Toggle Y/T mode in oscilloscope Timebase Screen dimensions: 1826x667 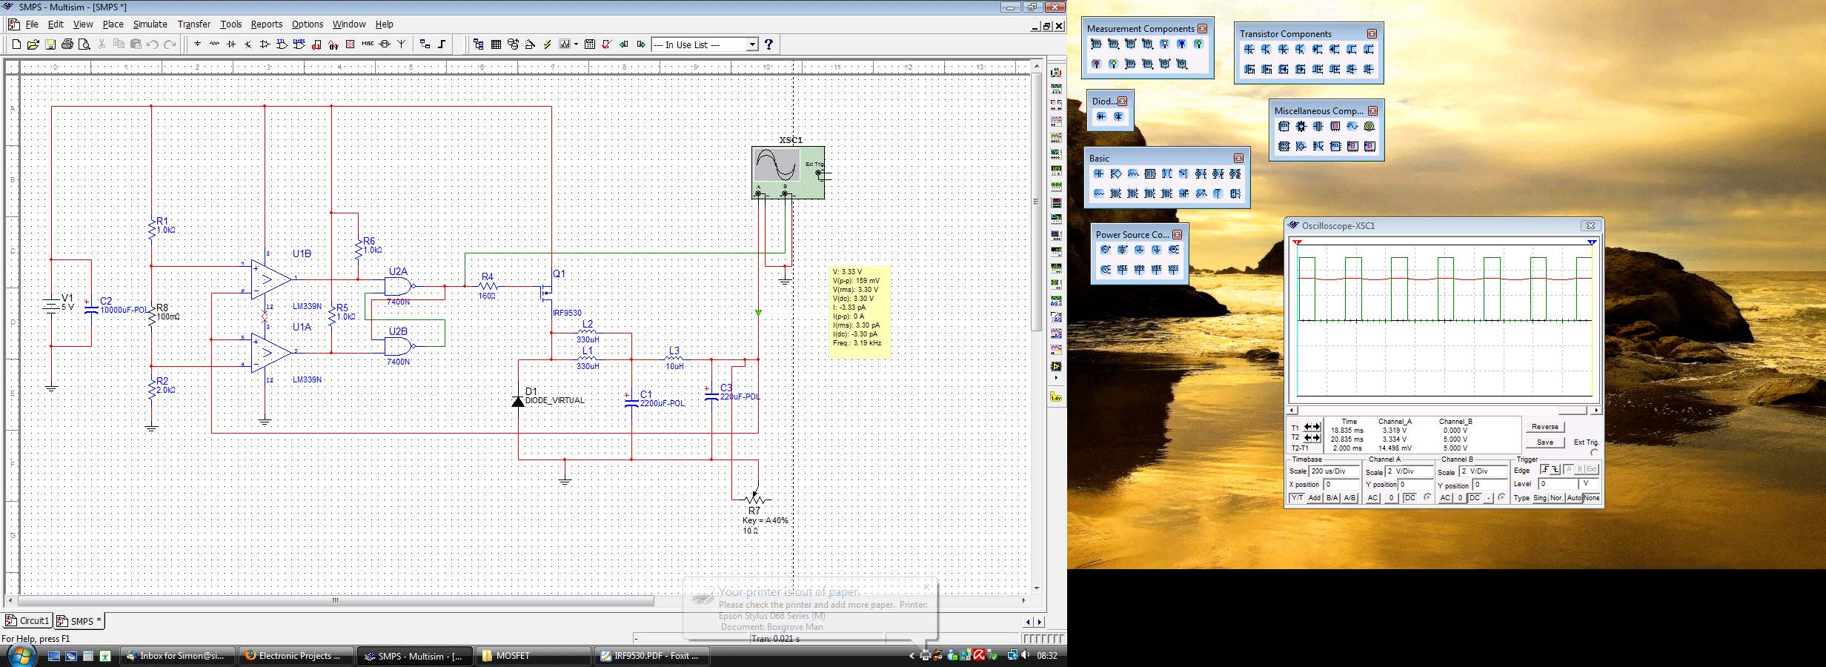click(x=1297, y=498)
